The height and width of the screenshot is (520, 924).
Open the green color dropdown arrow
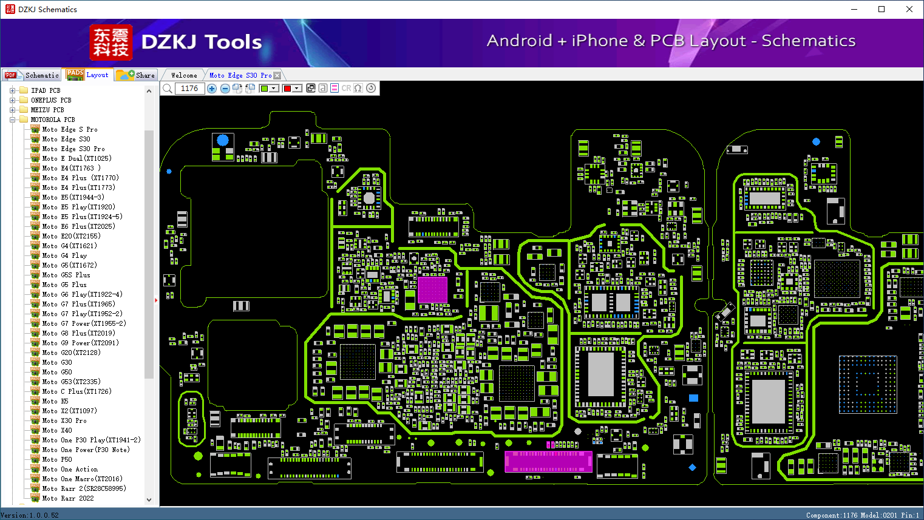(x=274, y=89)
